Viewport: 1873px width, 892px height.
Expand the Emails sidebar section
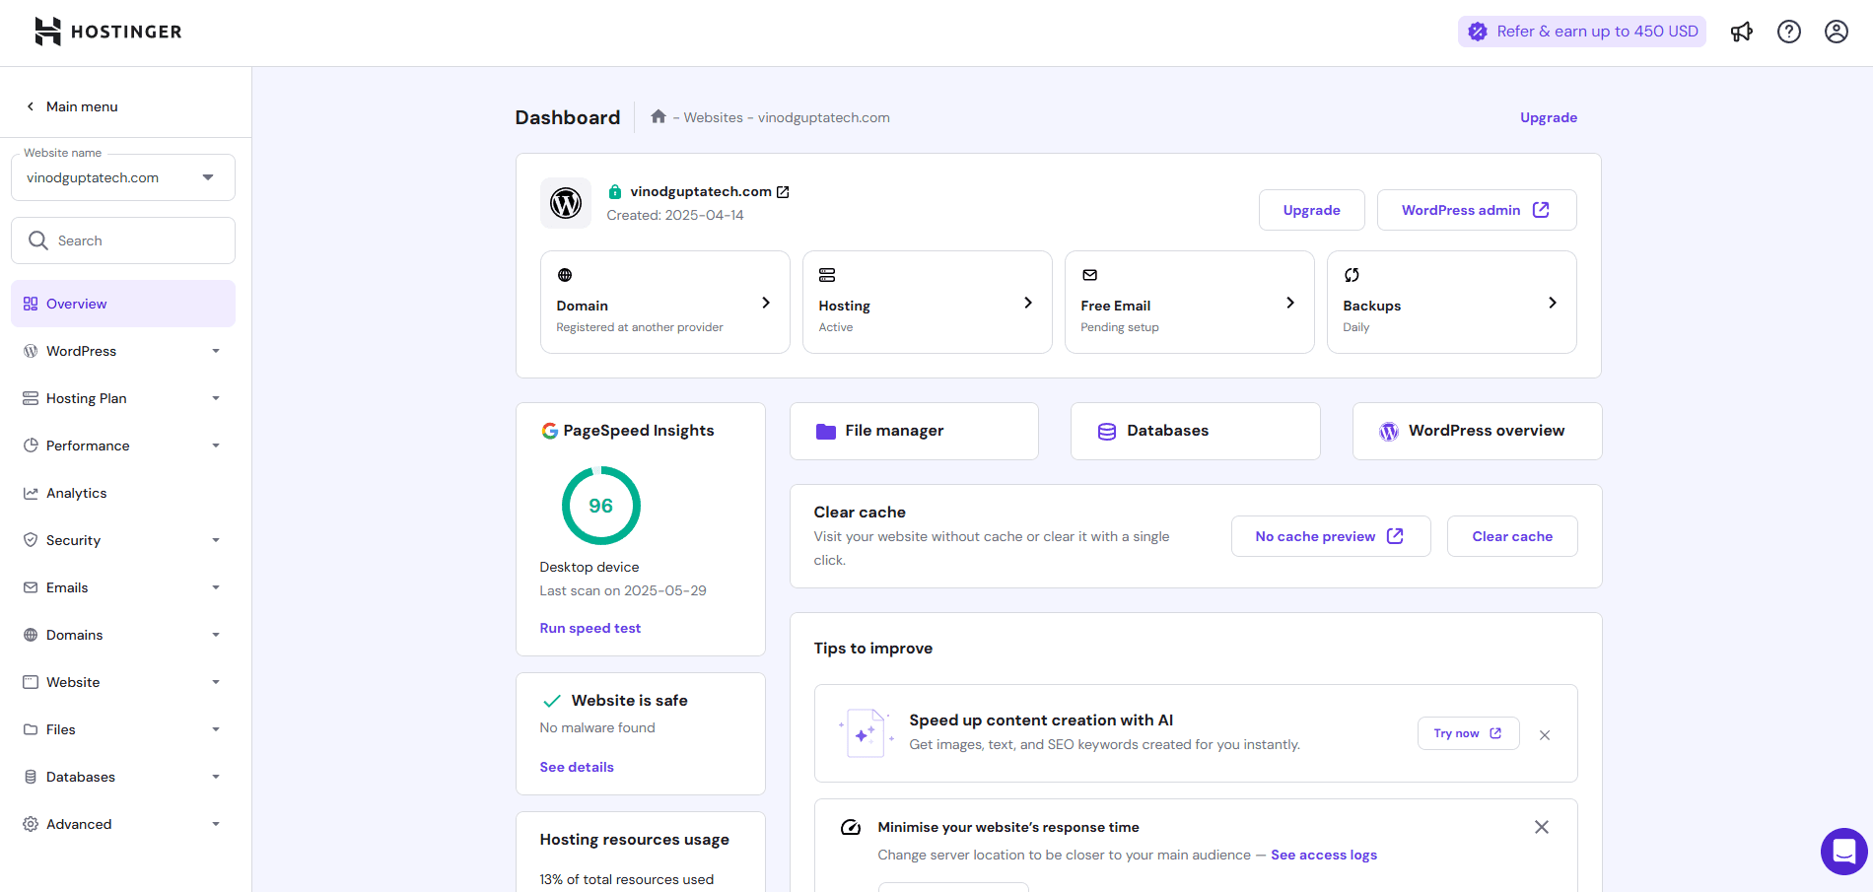(x=123, y=587)
